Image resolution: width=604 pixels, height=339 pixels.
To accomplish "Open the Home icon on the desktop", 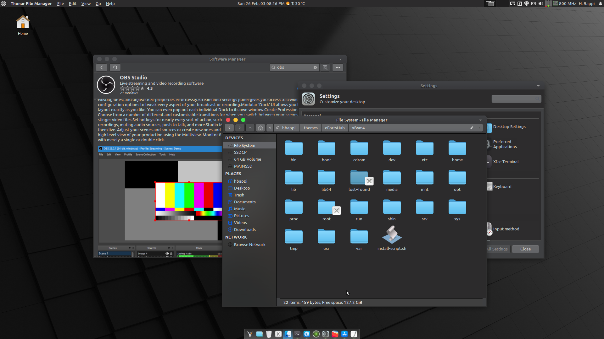I will (23, 25).
